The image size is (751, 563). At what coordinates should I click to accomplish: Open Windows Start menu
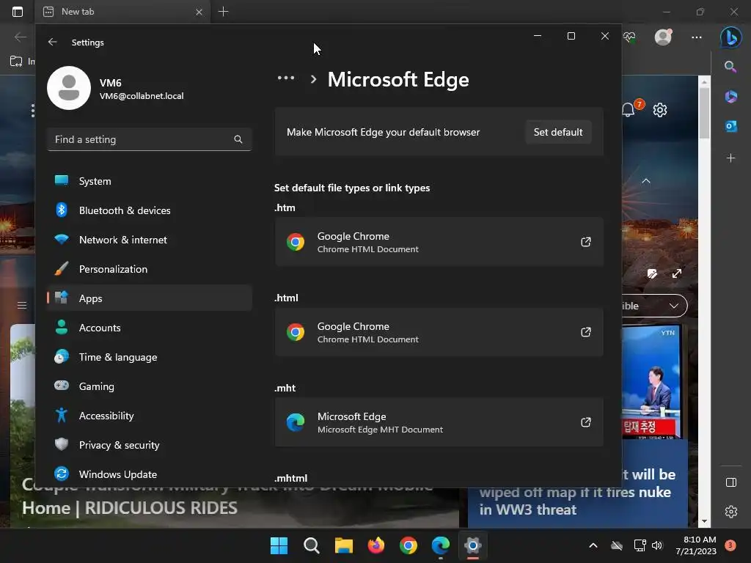[x=279, y=545]
